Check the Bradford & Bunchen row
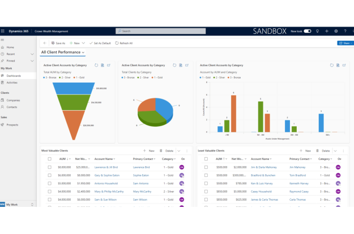Image resolution: width=354 pixels, height=234 pixels. (206, 175)
